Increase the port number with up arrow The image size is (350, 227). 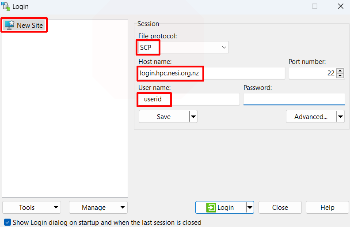pos(340,71)
